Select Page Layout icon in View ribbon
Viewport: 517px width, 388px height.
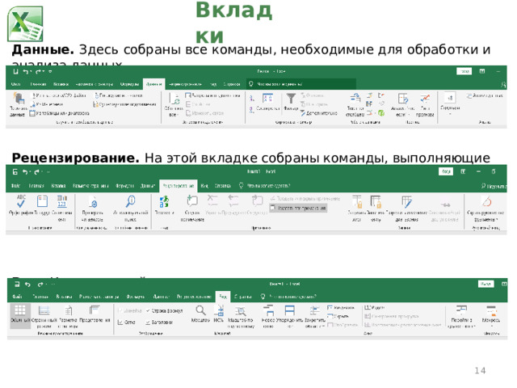click(68, 310)
